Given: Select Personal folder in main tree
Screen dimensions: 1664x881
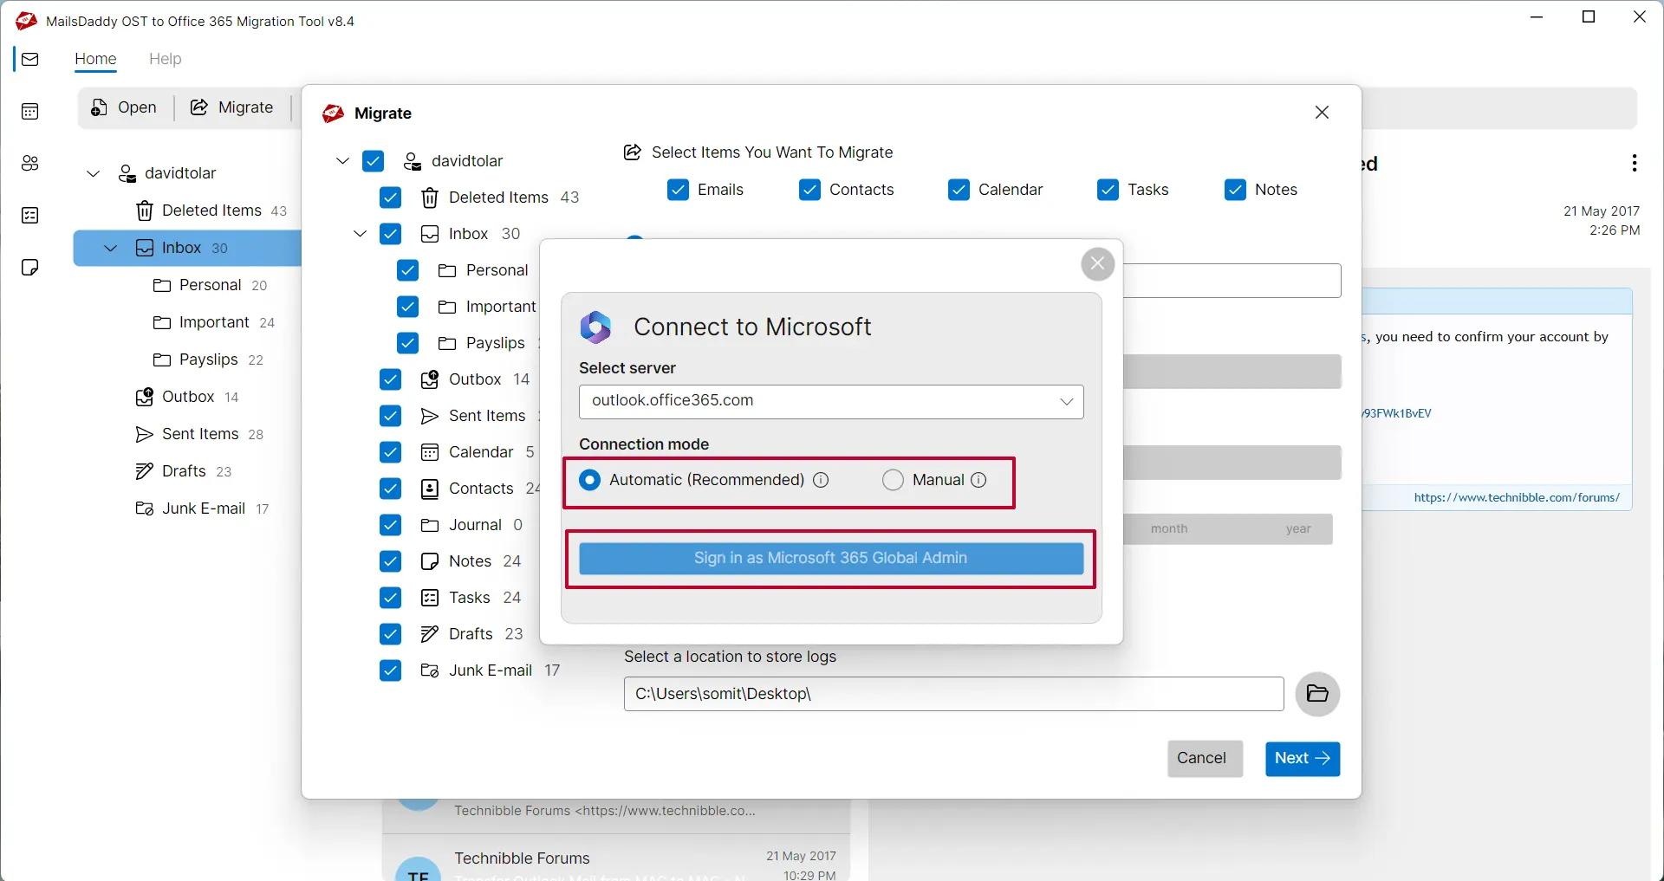Looking at the screenshot, I should tap(210, 285).
